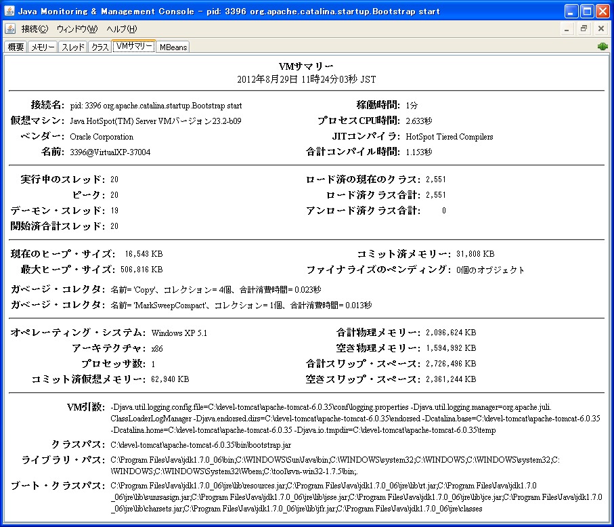Click the Java icon beside the 接続 menu

(10, 28)
